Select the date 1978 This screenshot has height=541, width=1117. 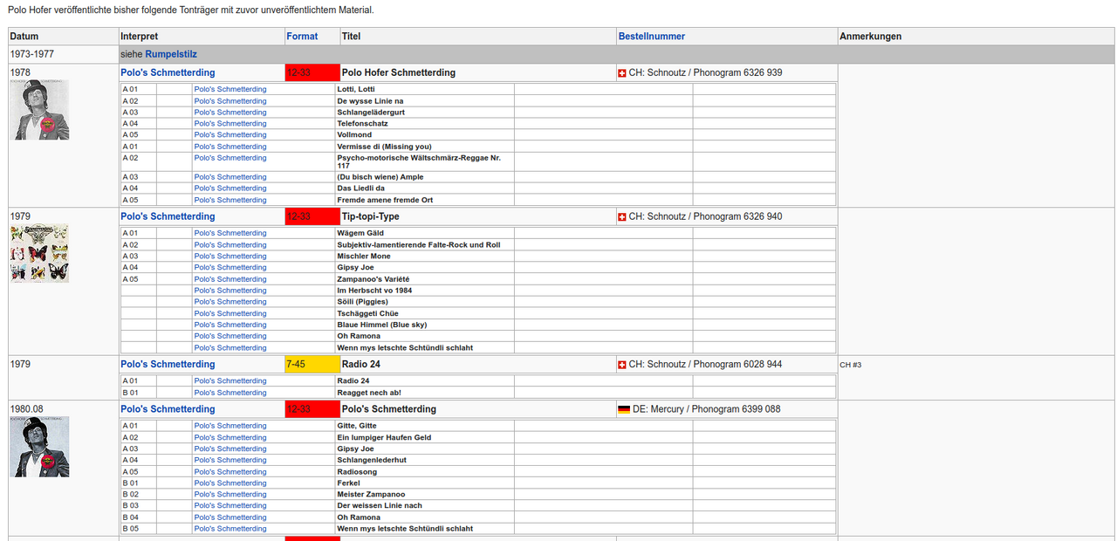20,72
